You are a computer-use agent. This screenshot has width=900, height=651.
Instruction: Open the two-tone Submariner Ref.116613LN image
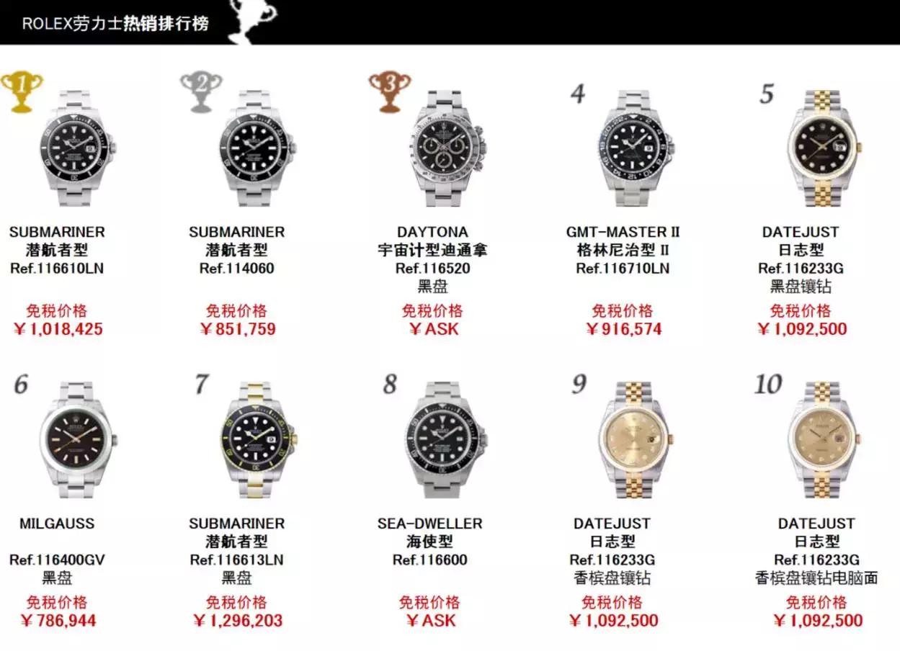258,441
